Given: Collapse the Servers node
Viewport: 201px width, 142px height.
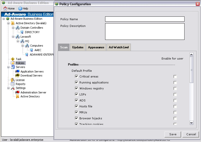Looking at the screenshot, I should pyautogui.click(x=8, y=67).
